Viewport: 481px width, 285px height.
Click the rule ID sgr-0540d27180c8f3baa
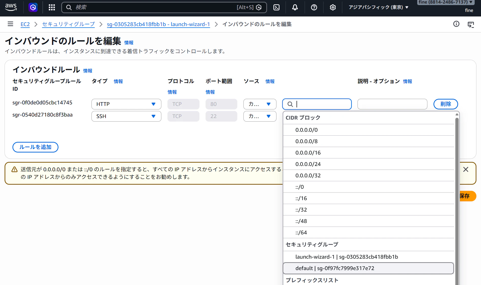click(42, 115)
